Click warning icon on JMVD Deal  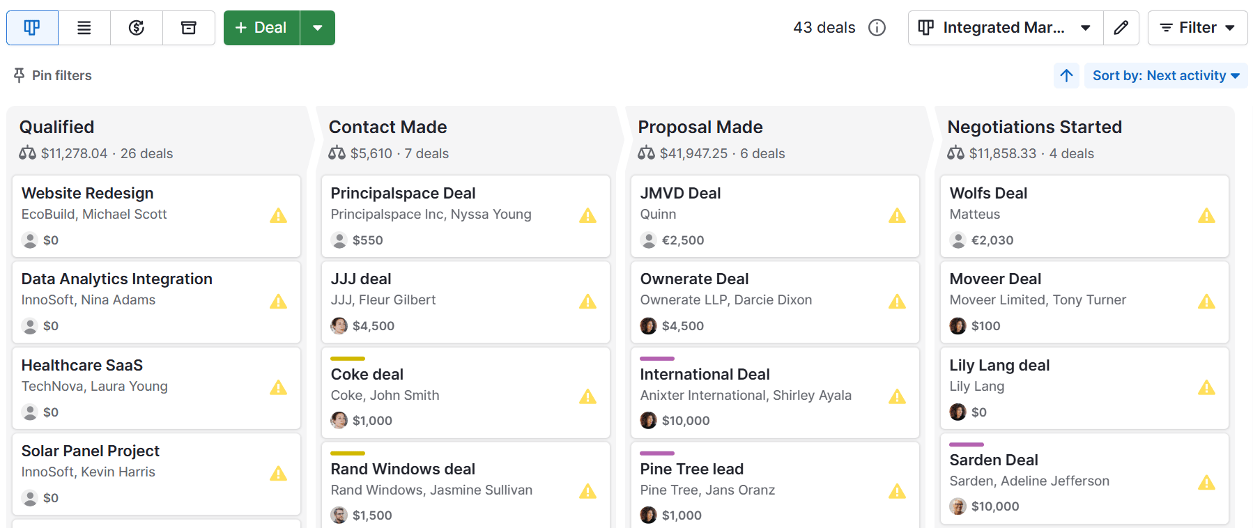(x=898, y=215)
